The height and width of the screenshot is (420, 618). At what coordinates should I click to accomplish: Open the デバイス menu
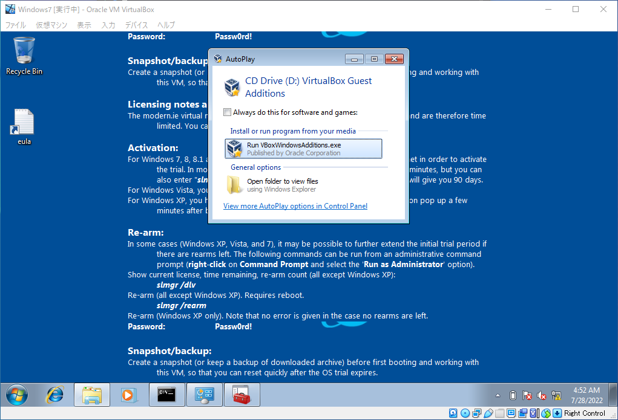coord(136,25)
